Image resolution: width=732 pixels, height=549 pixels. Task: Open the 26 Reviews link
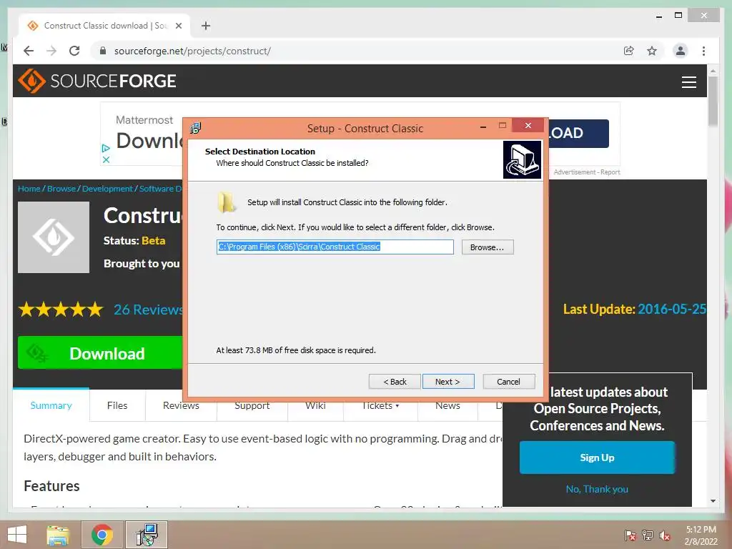[x=149, y=310]
